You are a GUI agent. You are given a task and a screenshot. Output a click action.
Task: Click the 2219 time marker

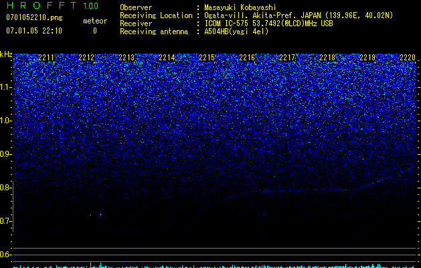pos(367,58)
